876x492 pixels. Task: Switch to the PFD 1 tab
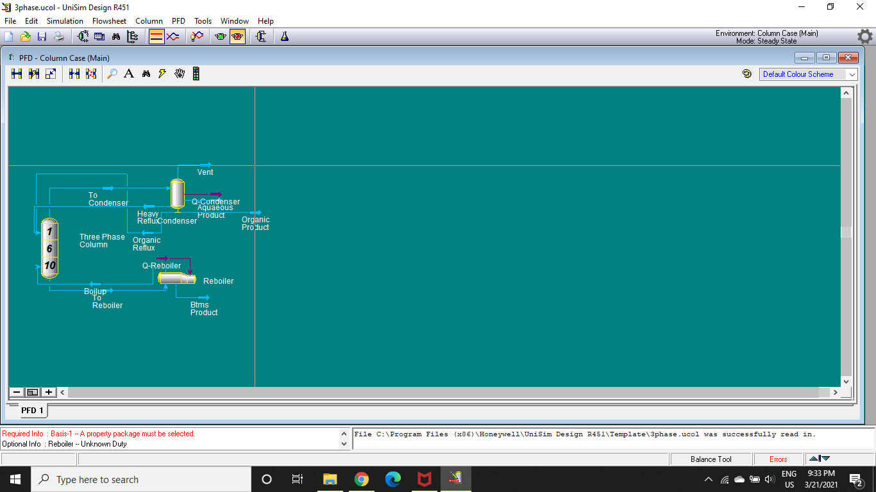tap(31, 411)
